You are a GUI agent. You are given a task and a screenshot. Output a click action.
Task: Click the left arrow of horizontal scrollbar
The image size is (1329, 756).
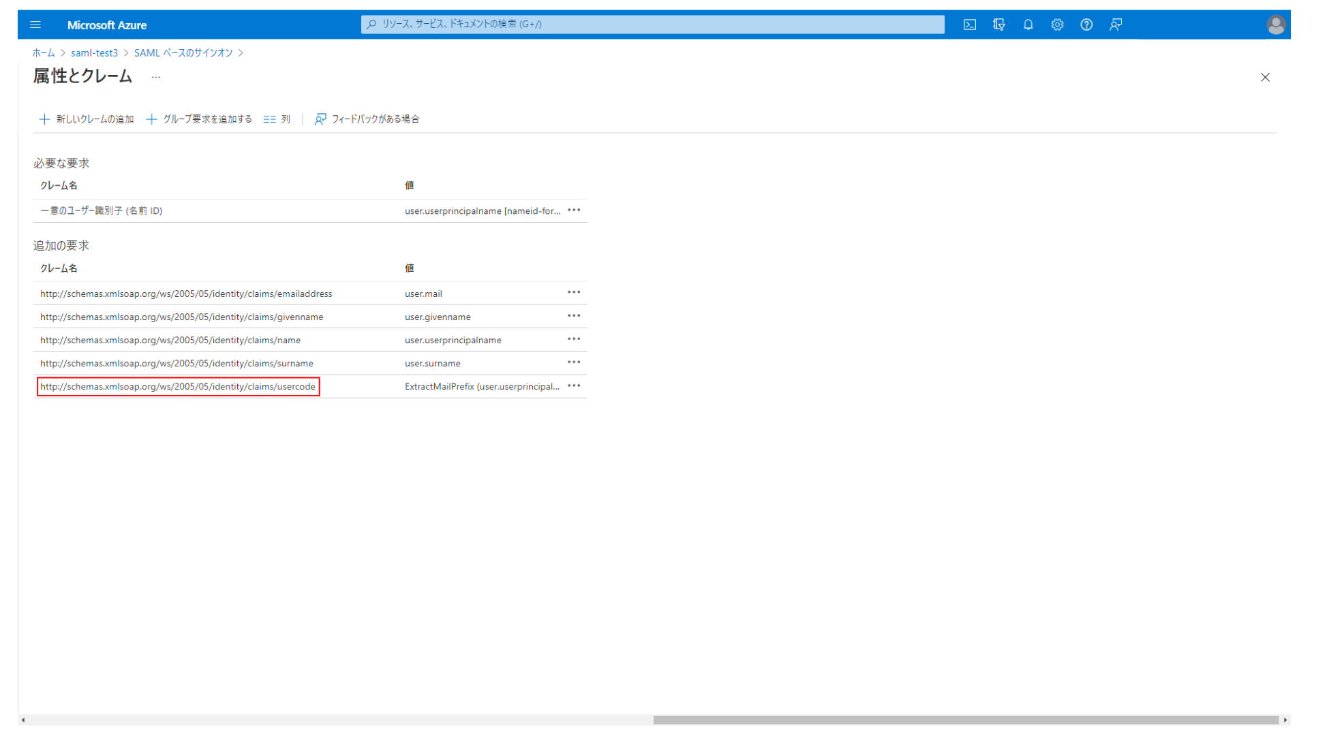[x=23, y=720]
